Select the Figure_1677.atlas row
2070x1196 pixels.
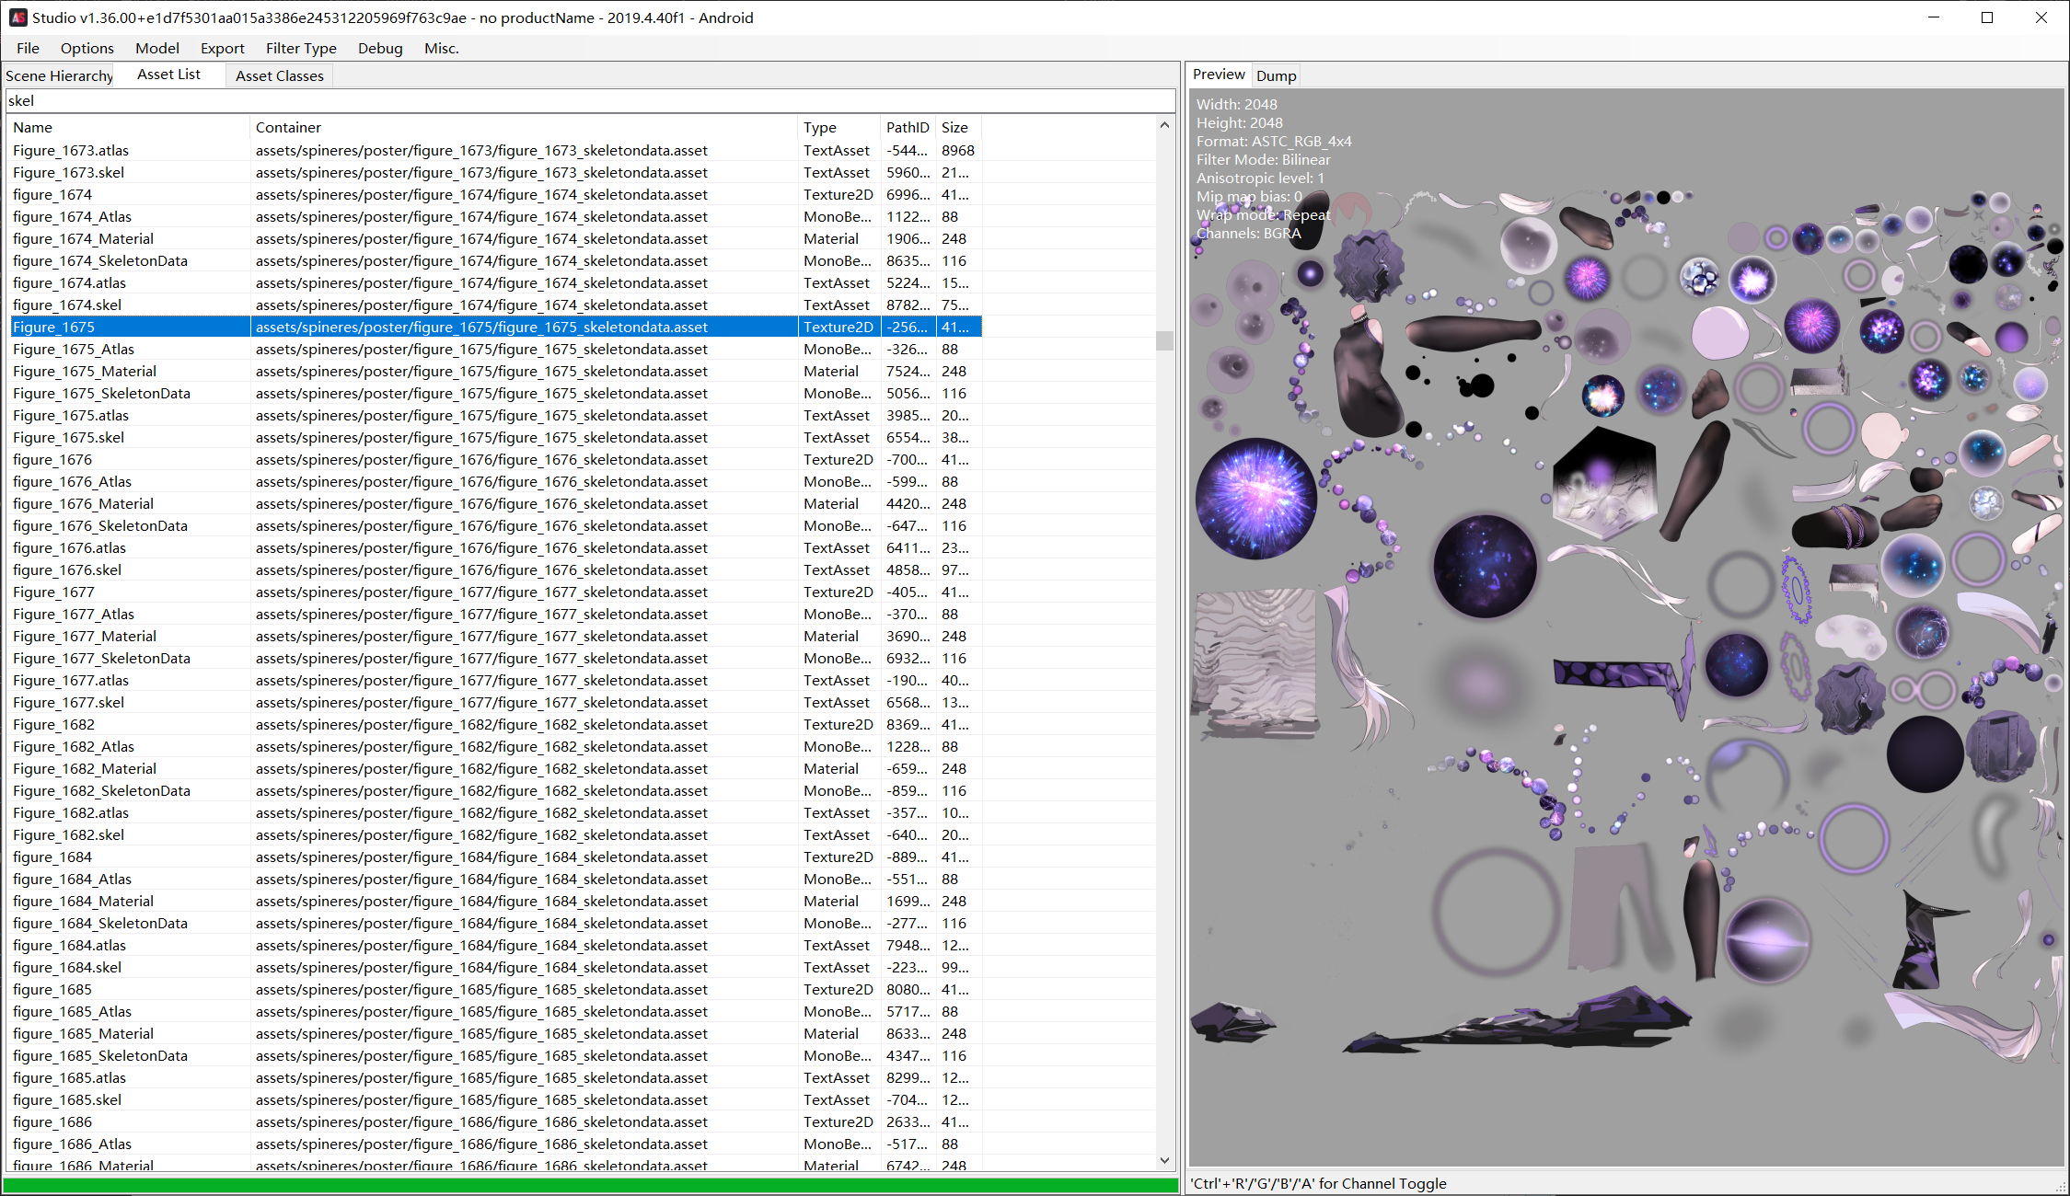click(x=495, y=680)
